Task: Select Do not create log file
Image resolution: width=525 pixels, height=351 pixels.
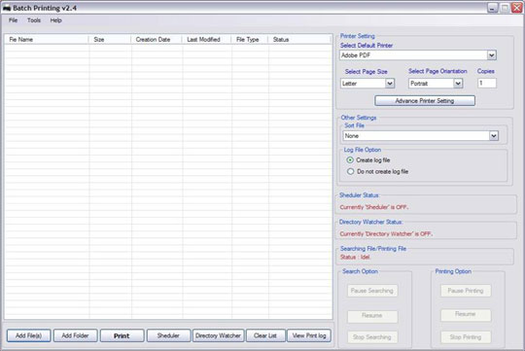Action: point(377,171)
